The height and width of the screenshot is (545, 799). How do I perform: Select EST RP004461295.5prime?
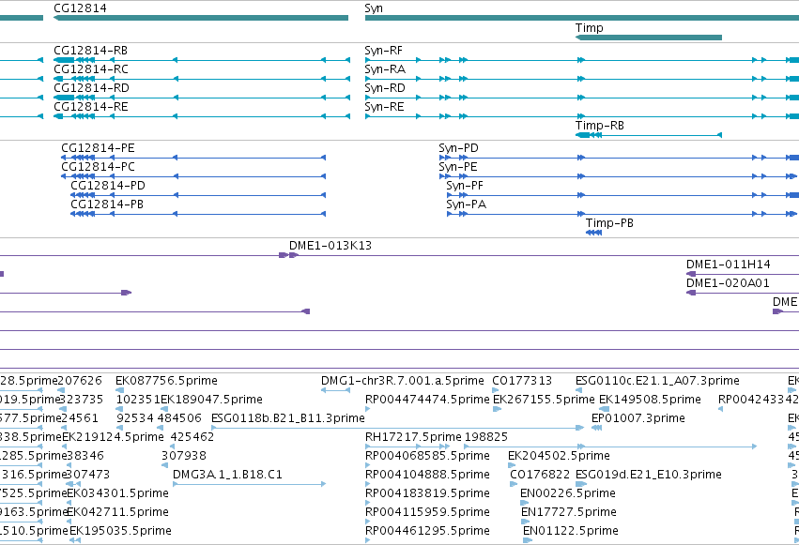427,531
